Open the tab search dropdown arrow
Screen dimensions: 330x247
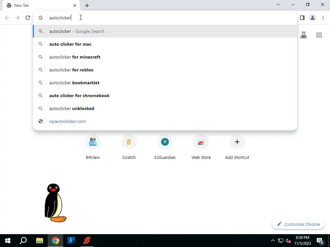tap(278, 5)
